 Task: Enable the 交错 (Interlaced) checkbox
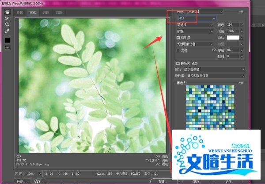coord(178,50)
